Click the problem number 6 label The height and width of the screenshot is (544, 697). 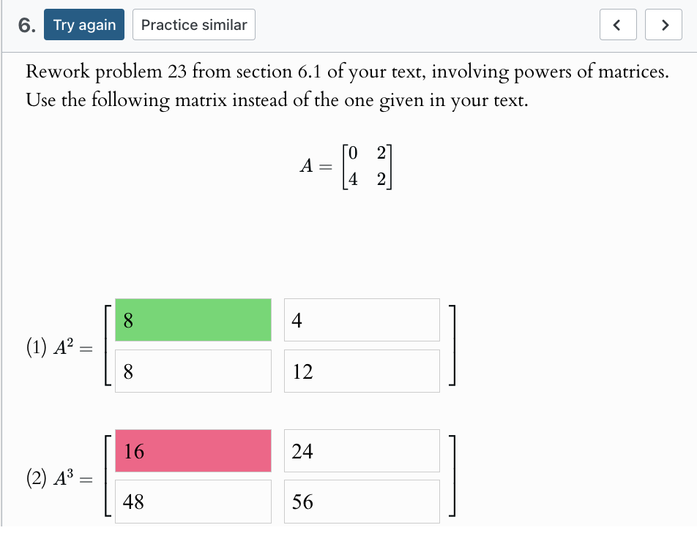(x=23, y=24)
